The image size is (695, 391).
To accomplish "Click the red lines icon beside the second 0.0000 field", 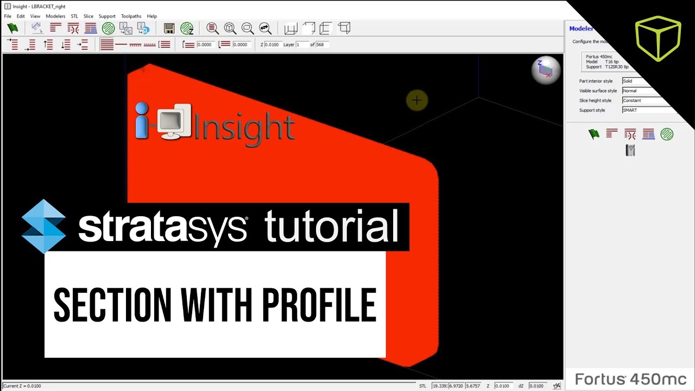I will pyautogui.click(x=224, y=45).
